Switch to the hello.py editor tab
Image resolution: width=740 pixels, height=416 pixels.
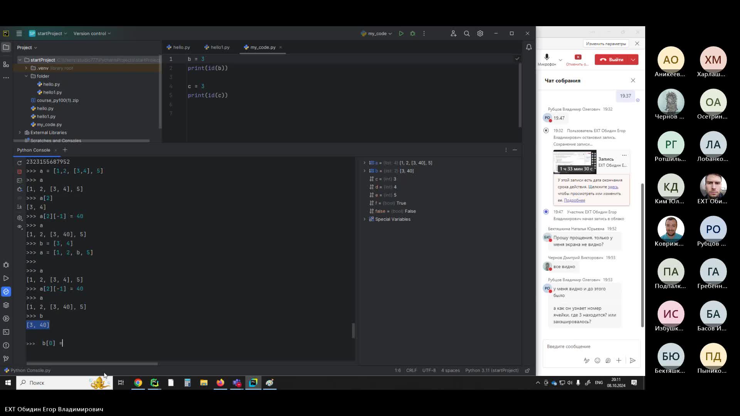(x=178, y=47)
